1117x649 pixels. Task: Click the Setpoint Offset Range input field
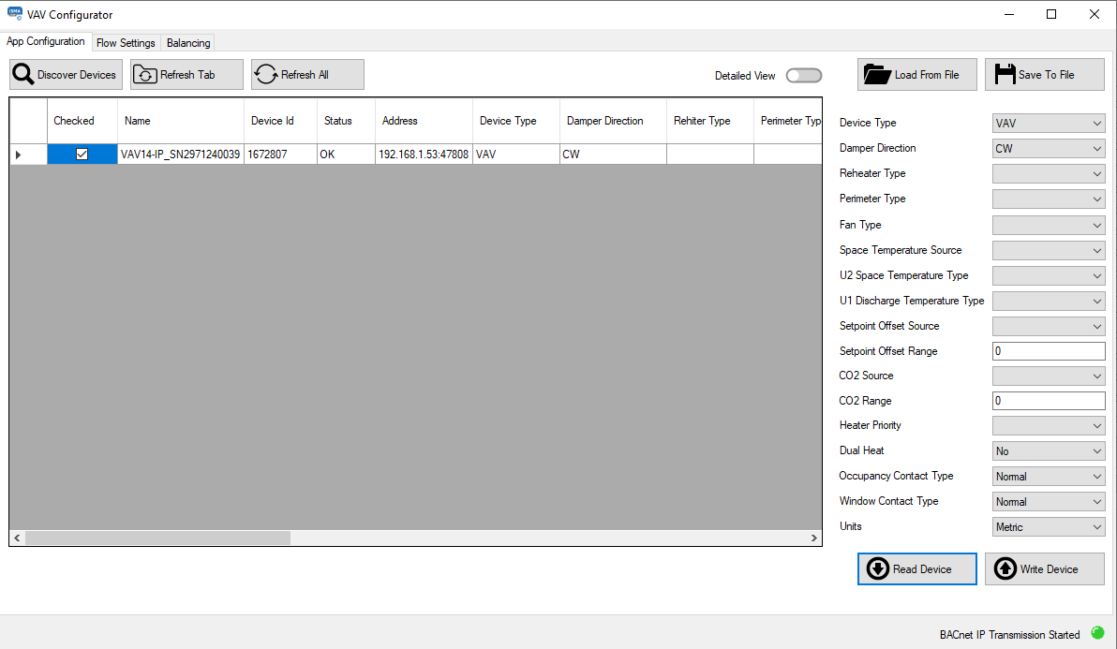pos(1048,350)
